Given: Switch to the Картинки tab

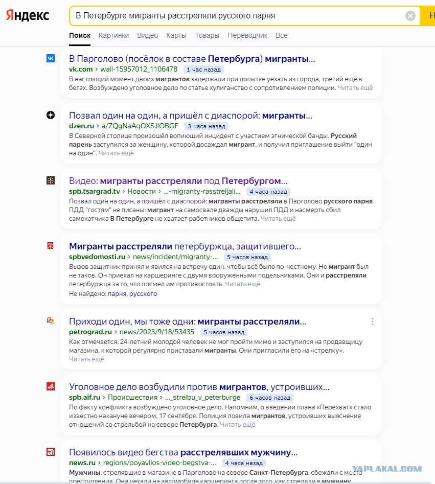Looking at the screenshot, I should point(113,35).
